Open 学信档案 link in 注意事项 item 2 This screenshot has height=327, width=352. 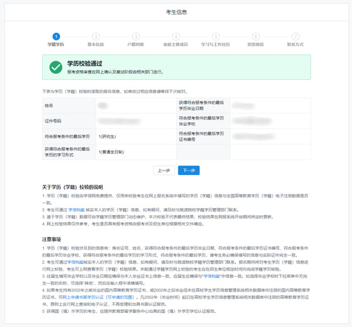point(75,262)
